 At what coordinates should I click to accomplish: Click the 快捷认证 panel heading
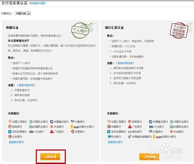point(12,28)
